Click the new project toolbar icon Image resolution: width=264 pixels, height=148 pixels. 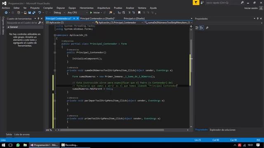[x=19, y=13]
